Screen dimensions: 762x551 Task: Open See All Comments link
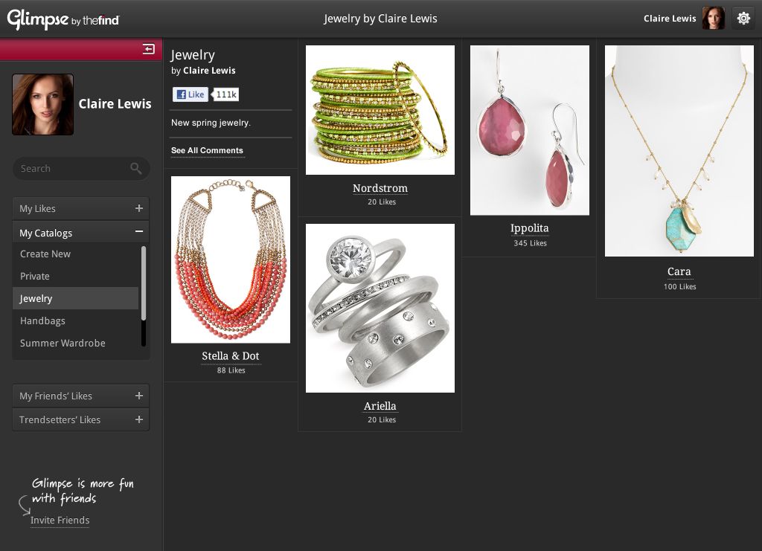pyautogui.click(x=207, y=150)
